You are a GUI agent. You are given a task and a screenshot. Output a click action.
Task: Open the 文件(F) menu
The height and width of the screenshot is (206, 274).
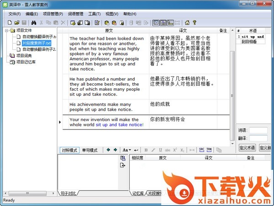(15, 14)
